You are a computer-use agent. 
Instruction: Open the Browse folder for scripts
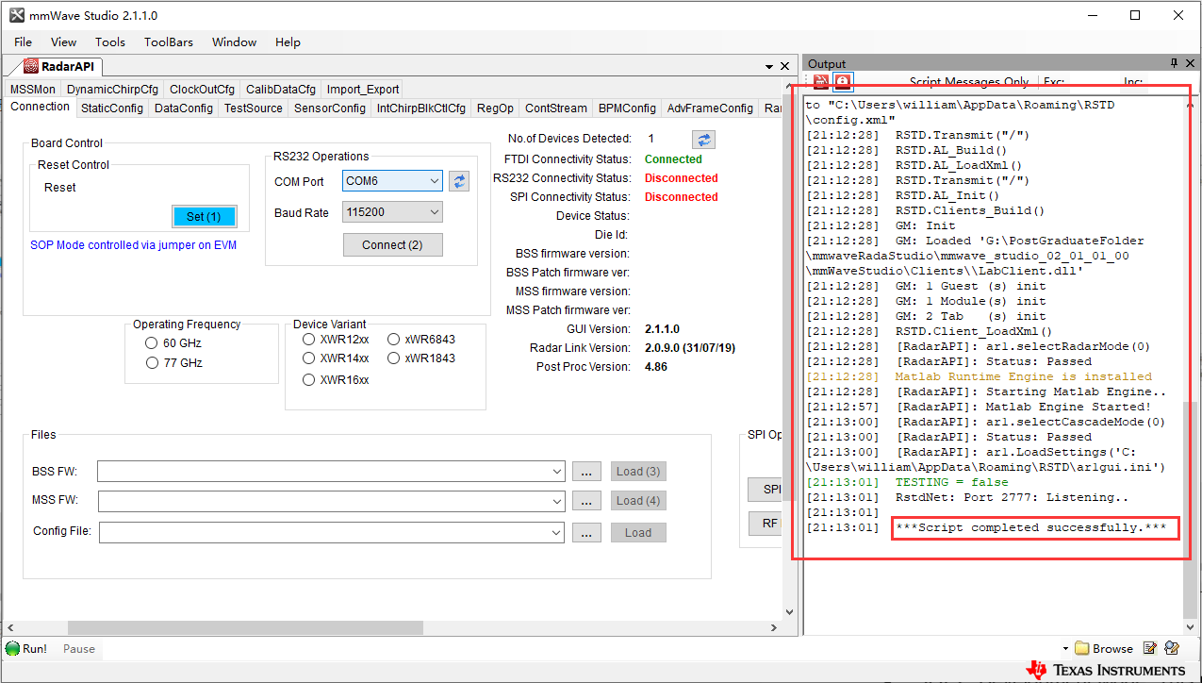pyautogui.click(x=1104, y=648)
